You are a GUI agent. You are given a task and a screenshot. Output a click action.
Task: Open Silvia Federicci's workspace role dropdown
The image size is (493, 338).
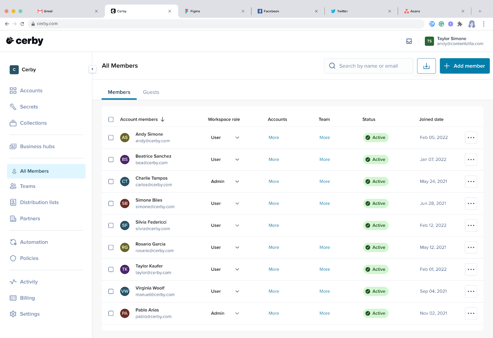coord(225,225)
